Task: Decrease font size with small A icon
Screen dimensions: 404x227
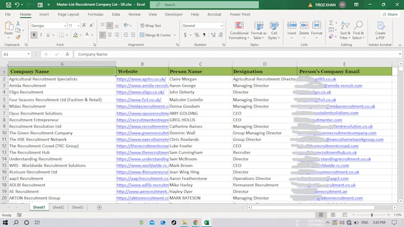Action: click(x=91, y=26)
